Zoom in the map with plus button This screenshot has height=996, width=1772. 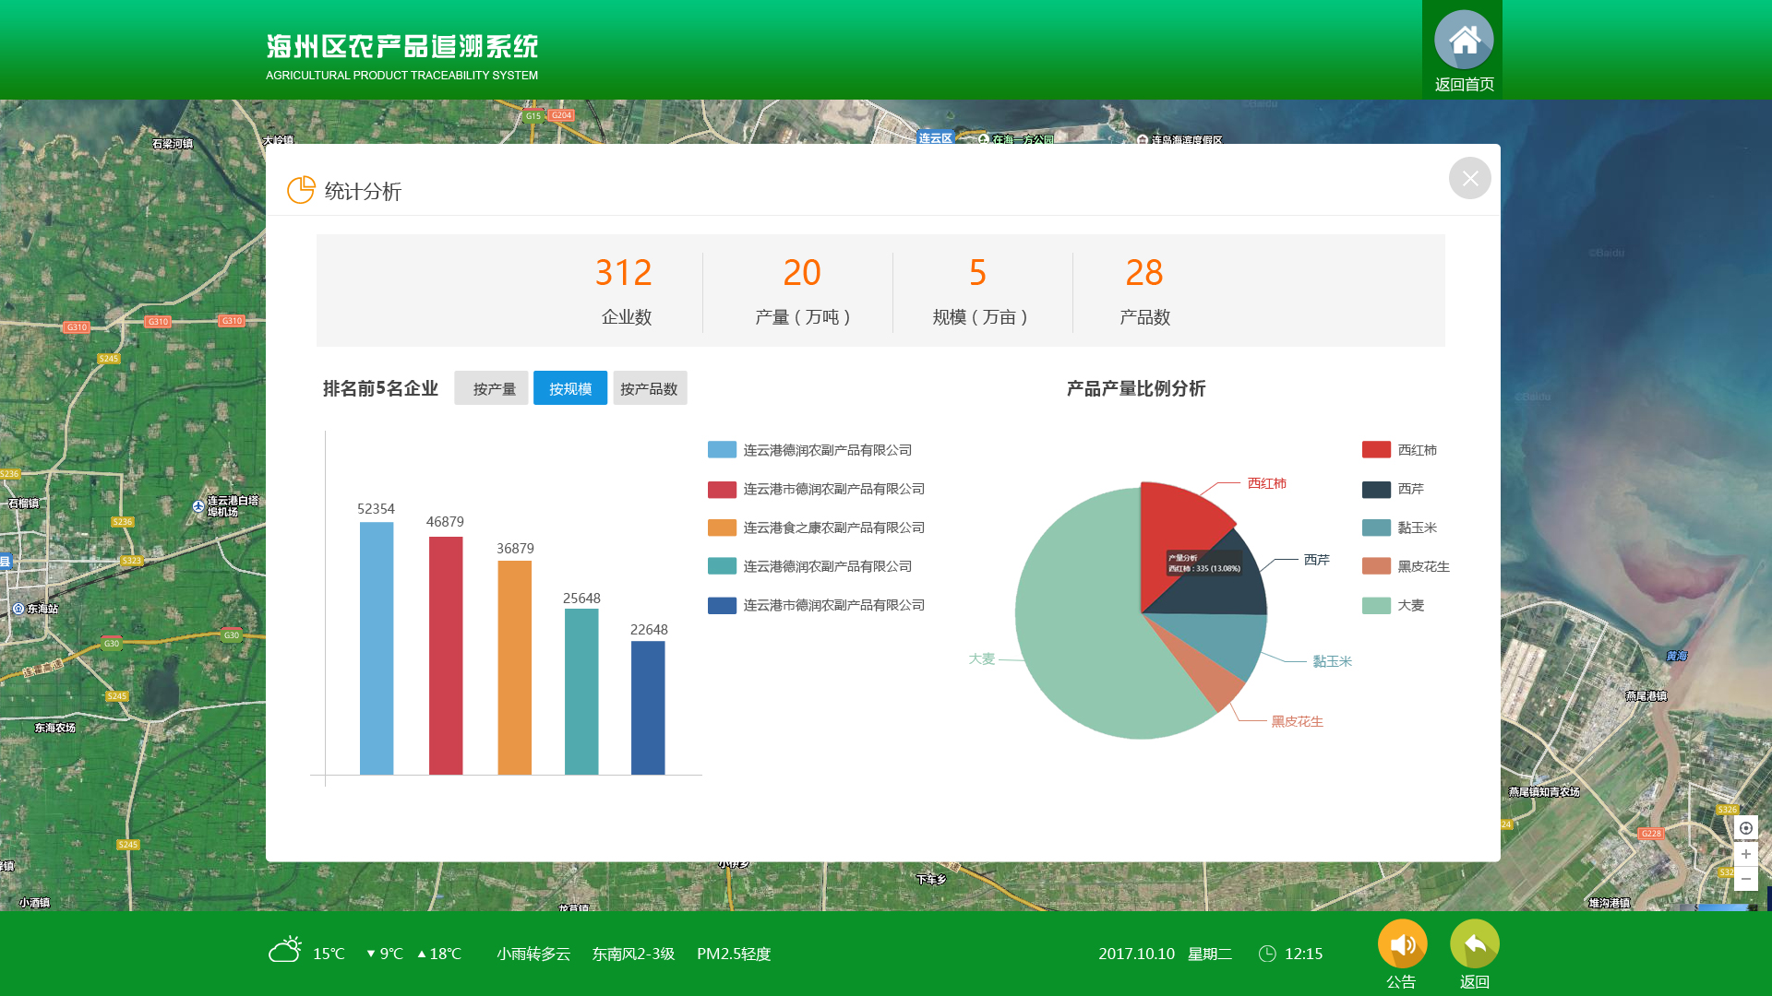point(1745,854)
